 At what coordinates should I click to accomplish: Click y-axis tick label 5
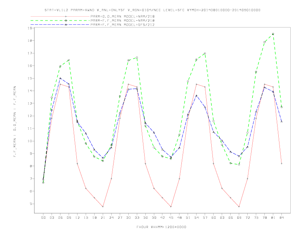[31, 204]
